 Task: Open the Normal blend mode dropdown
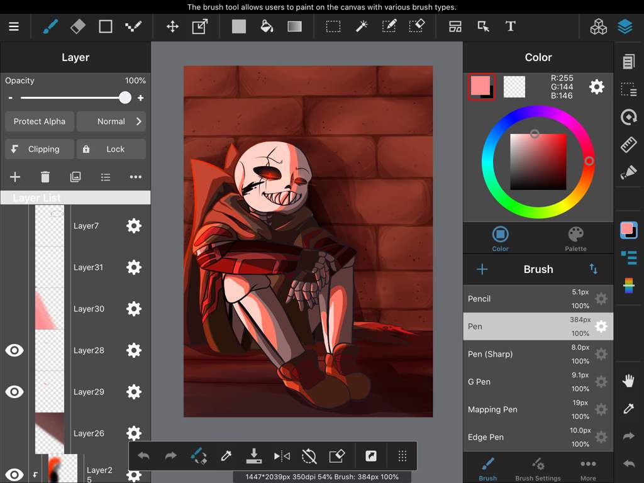111,121
